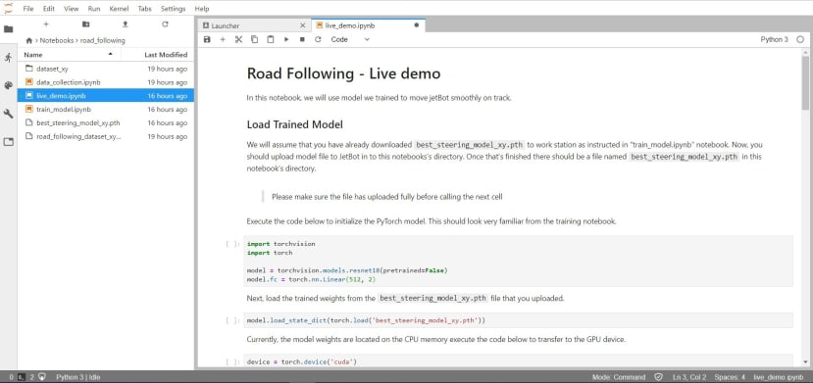The height and width of the screenshot is (383, 813).
Task: Click the Road Following - Live demo heading
Action: coord(343,73)
